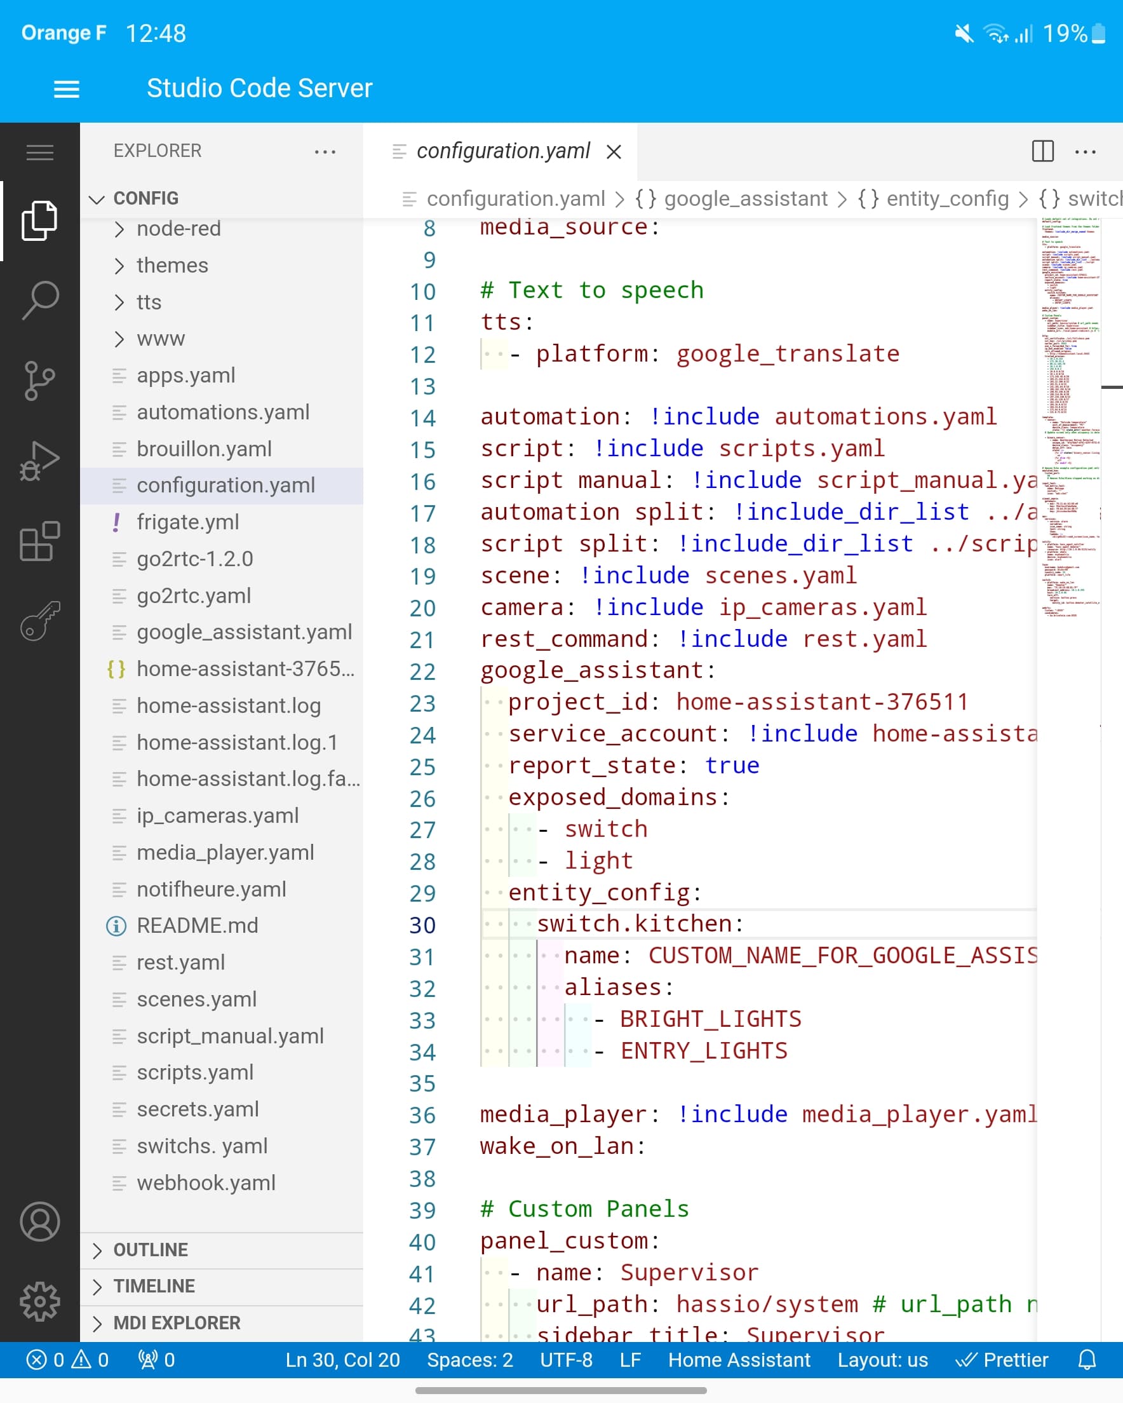Open Explorer views and more actions menu

pyautogui.click(x=325, y=152)
